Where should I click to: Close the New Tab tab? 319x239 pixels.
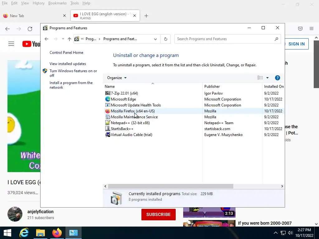click(64, 16)
